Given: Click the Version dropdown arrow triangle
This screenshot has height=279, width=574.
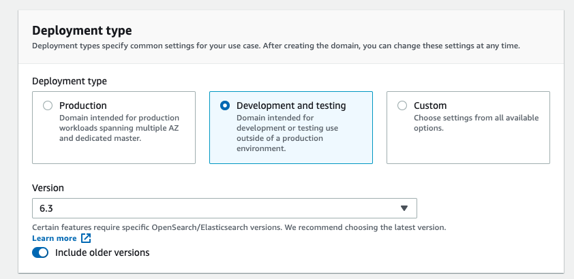Looking at the screenshot, I should tap(404, 208).
